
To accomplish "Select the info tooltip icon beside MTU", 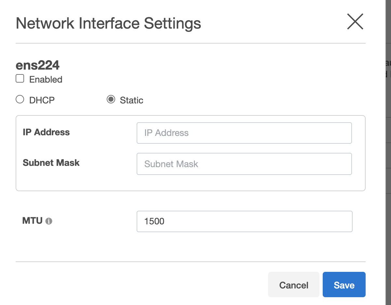I will (x=49, y=221).
